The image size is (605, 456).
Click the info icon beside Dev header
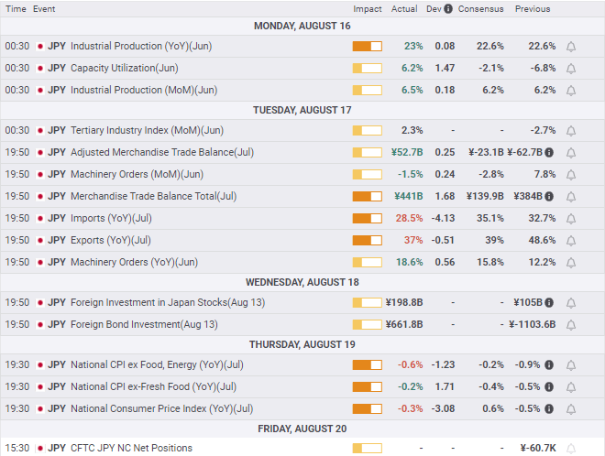pos(447,9)
